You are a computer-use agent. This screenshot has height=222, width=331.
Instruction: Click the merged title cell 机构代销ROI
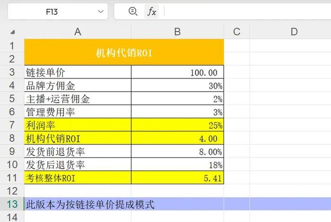(x=124, y=52)
